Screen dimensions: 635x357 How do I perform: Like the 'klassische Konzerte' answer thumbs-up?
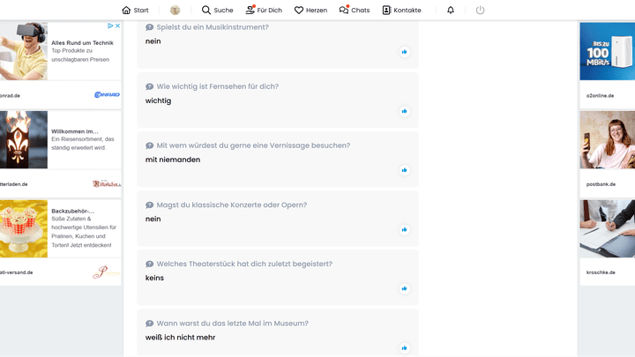(x=405, y=229)
